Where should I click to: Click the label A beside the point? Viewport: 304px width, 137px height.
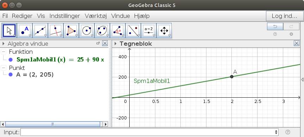pyautogui.click(x=235, y=72)
